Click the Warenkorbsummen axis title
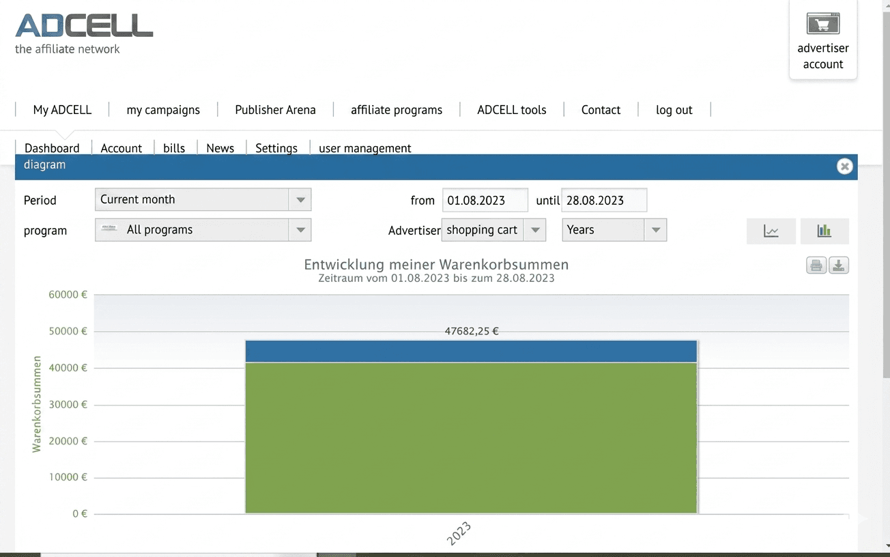Viewport: 890px width, 557px height. click(37, 404)
